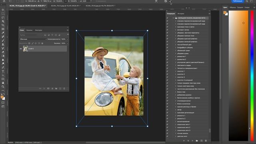Select the Crop tool
This screenshot has width=256, height=144.
(3, 25)
